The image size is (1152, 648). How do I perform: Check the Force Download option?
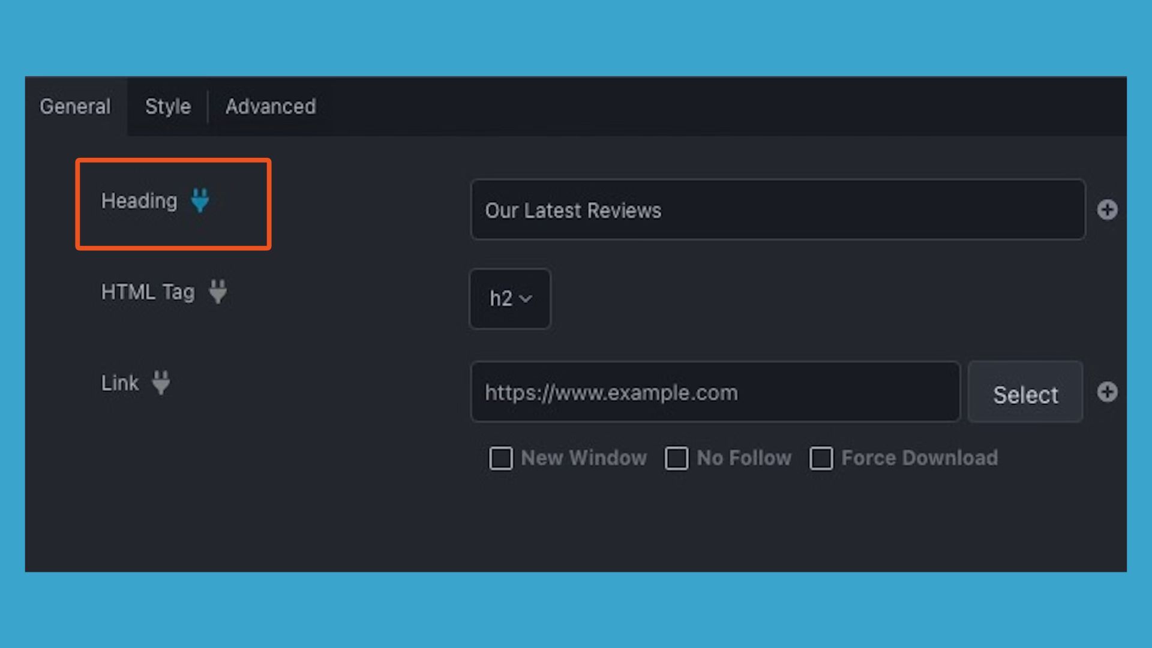coord(821,458)
